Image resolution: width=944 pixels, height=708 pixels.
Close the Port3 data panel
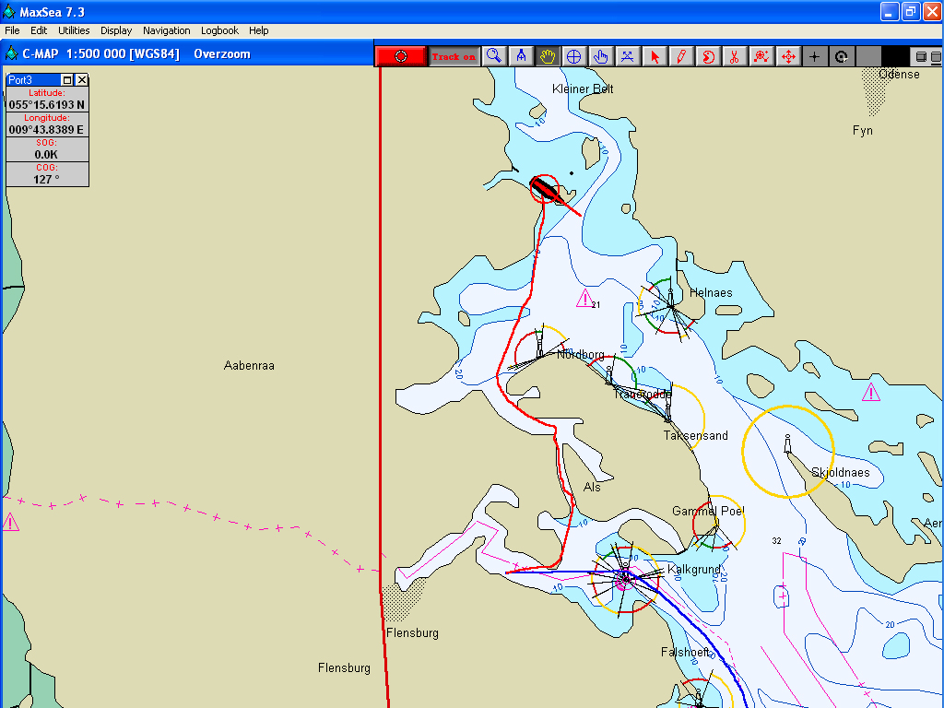81,80
